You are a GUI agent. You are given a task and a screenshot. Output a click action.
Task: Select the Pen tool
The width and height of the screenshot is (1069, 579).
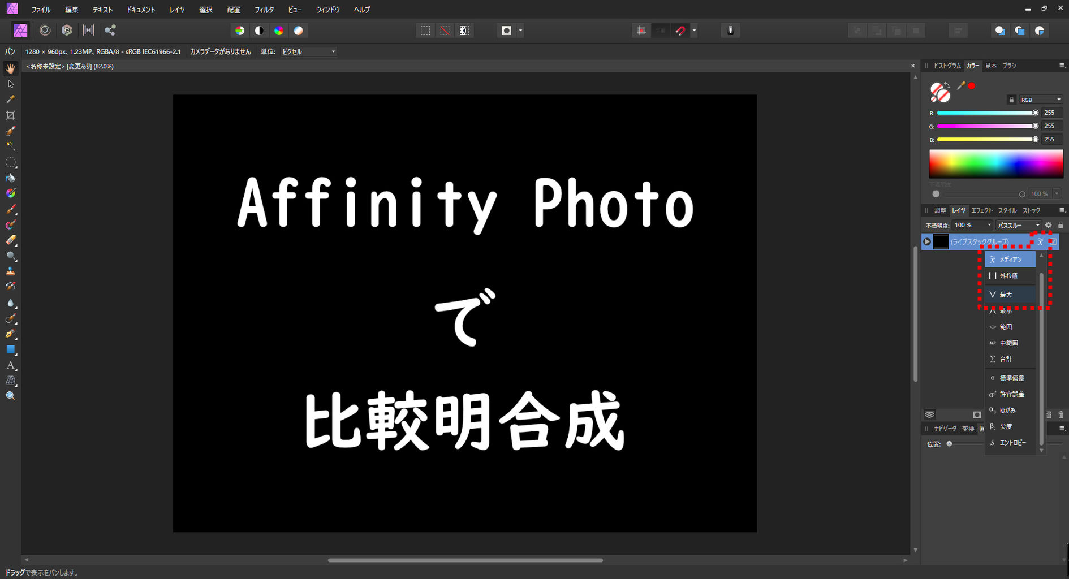tap(11, 334)
